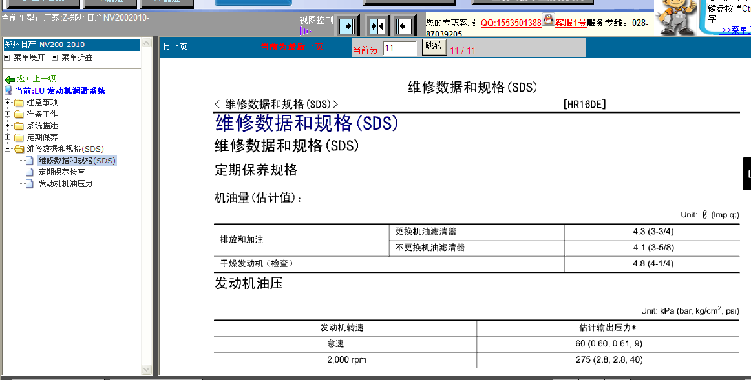Open the 发动机机油压力 page

(x=66, y=183)
